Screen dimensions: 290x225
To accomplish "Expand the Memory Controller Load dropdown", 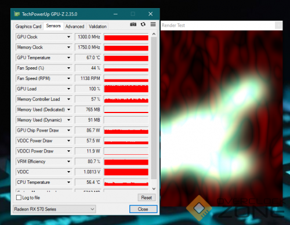I will click(x=68, y=99).
